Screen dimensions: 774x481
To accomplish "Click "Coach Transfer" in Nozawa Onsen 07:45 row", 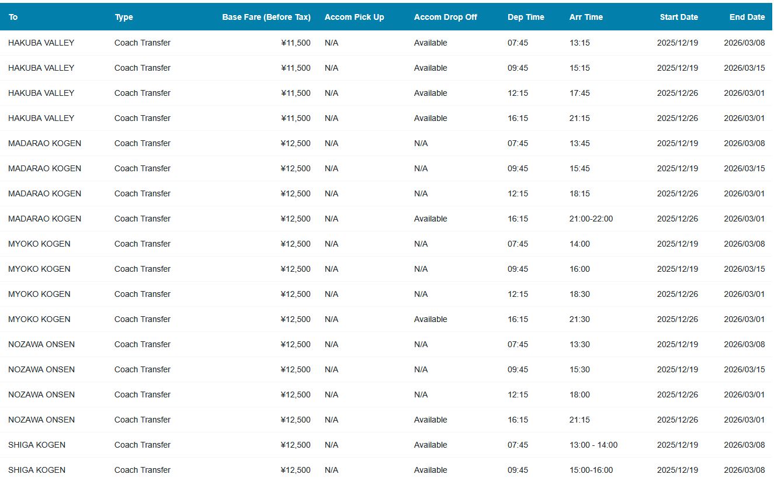I will click(x=143, y=344).
